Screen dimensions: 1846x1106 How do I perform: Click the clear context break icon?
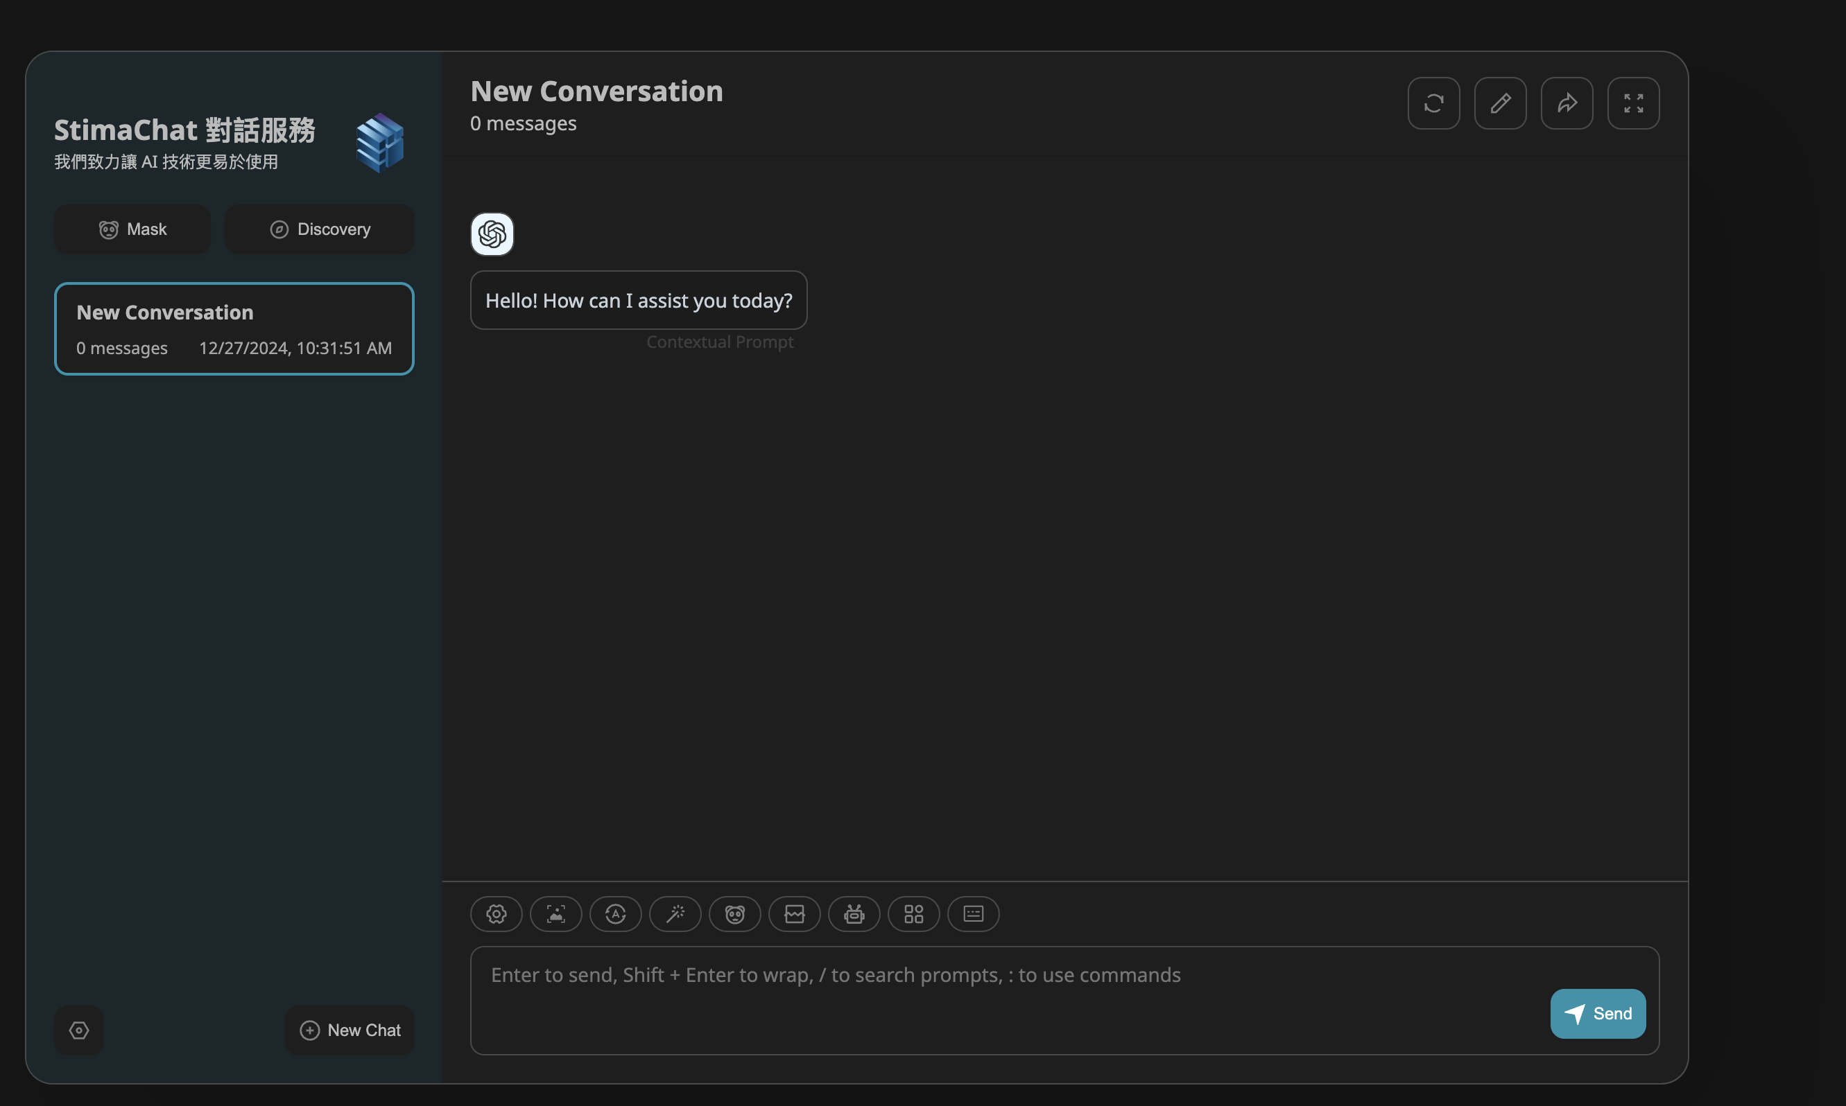pos(795,914)
